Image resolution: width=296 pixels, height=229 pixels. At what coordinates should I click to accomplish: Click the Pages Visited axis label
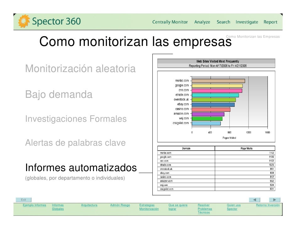coord(229,138)
